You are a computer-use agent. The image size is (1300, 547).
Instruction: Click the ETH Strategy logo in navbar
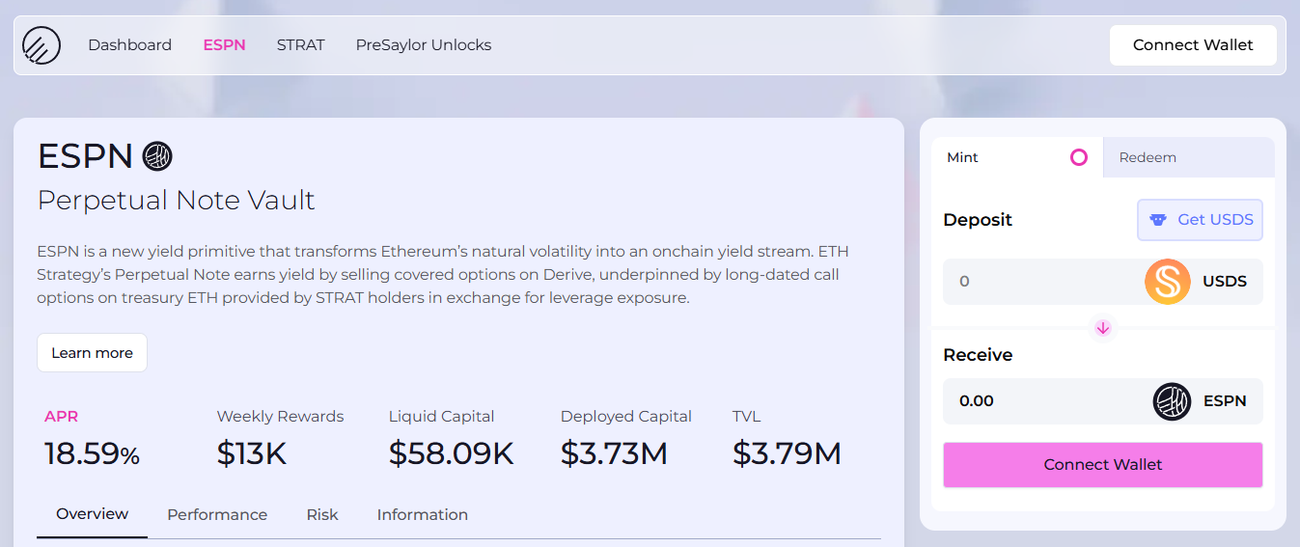41,45
